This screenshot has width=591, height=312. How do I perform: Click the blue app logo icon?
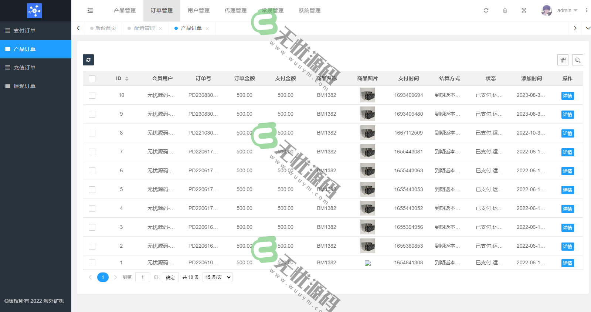[34, 11]
